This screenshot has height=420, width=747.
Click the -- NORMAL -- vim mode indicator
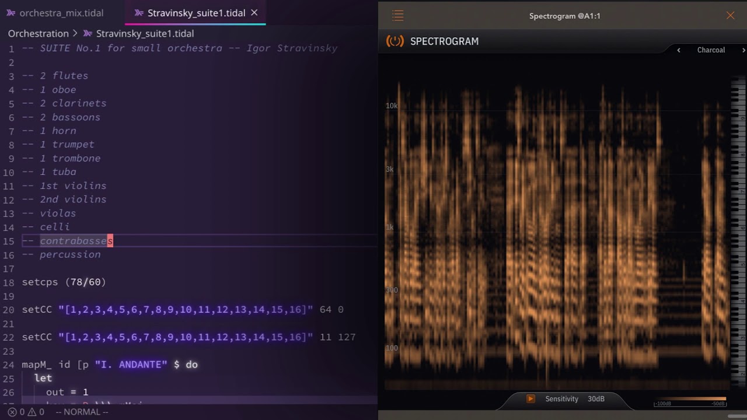[82, 412]
